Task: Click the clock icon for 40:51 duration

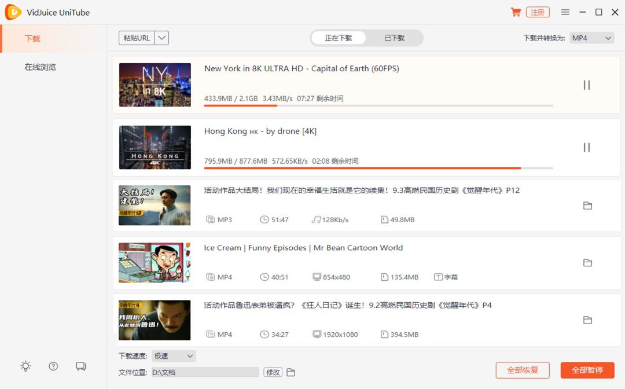Action: [x=264, y=277]
